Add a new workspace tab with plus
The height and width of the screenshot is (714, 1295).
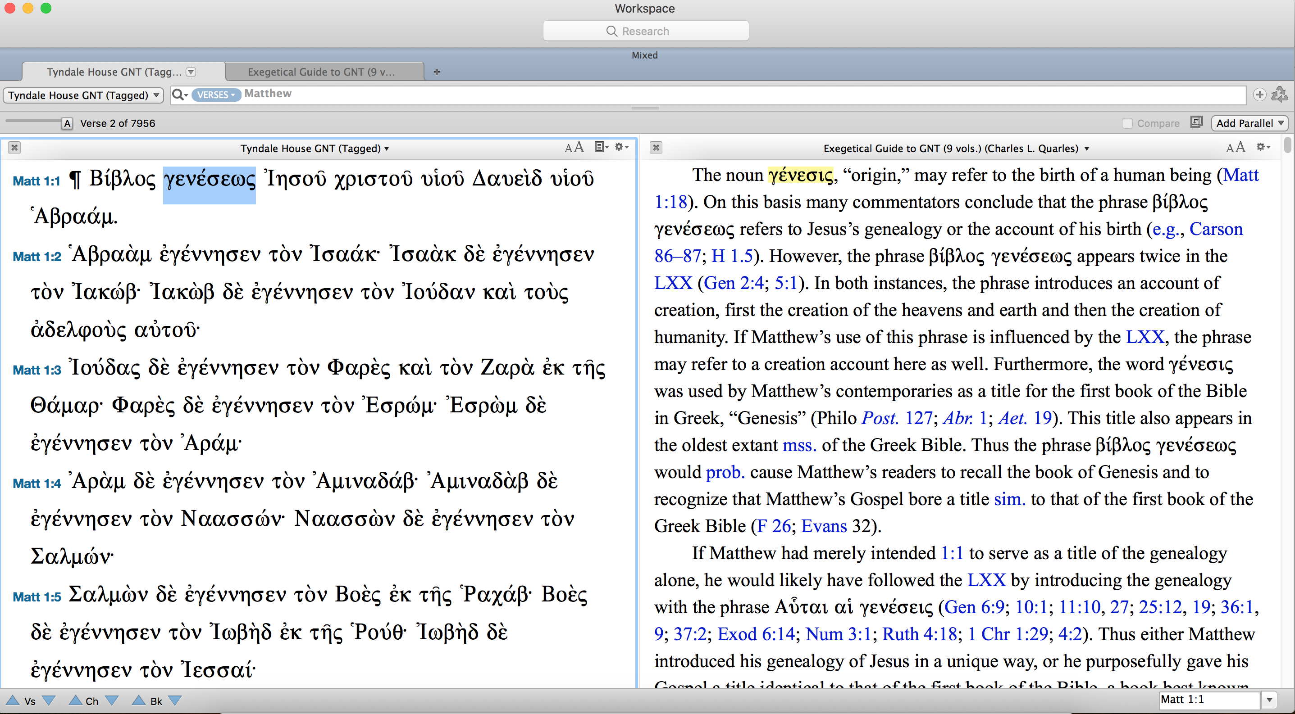[x=437, y=72]
